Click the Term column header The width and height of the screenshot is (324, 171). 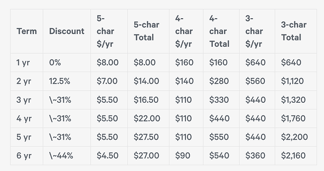27,31
